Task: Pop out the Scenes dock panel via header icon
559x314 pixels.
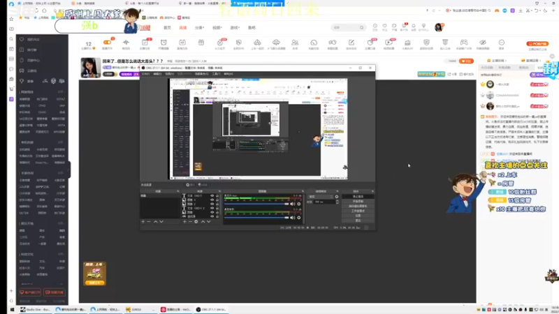Action: coord(178,191)
